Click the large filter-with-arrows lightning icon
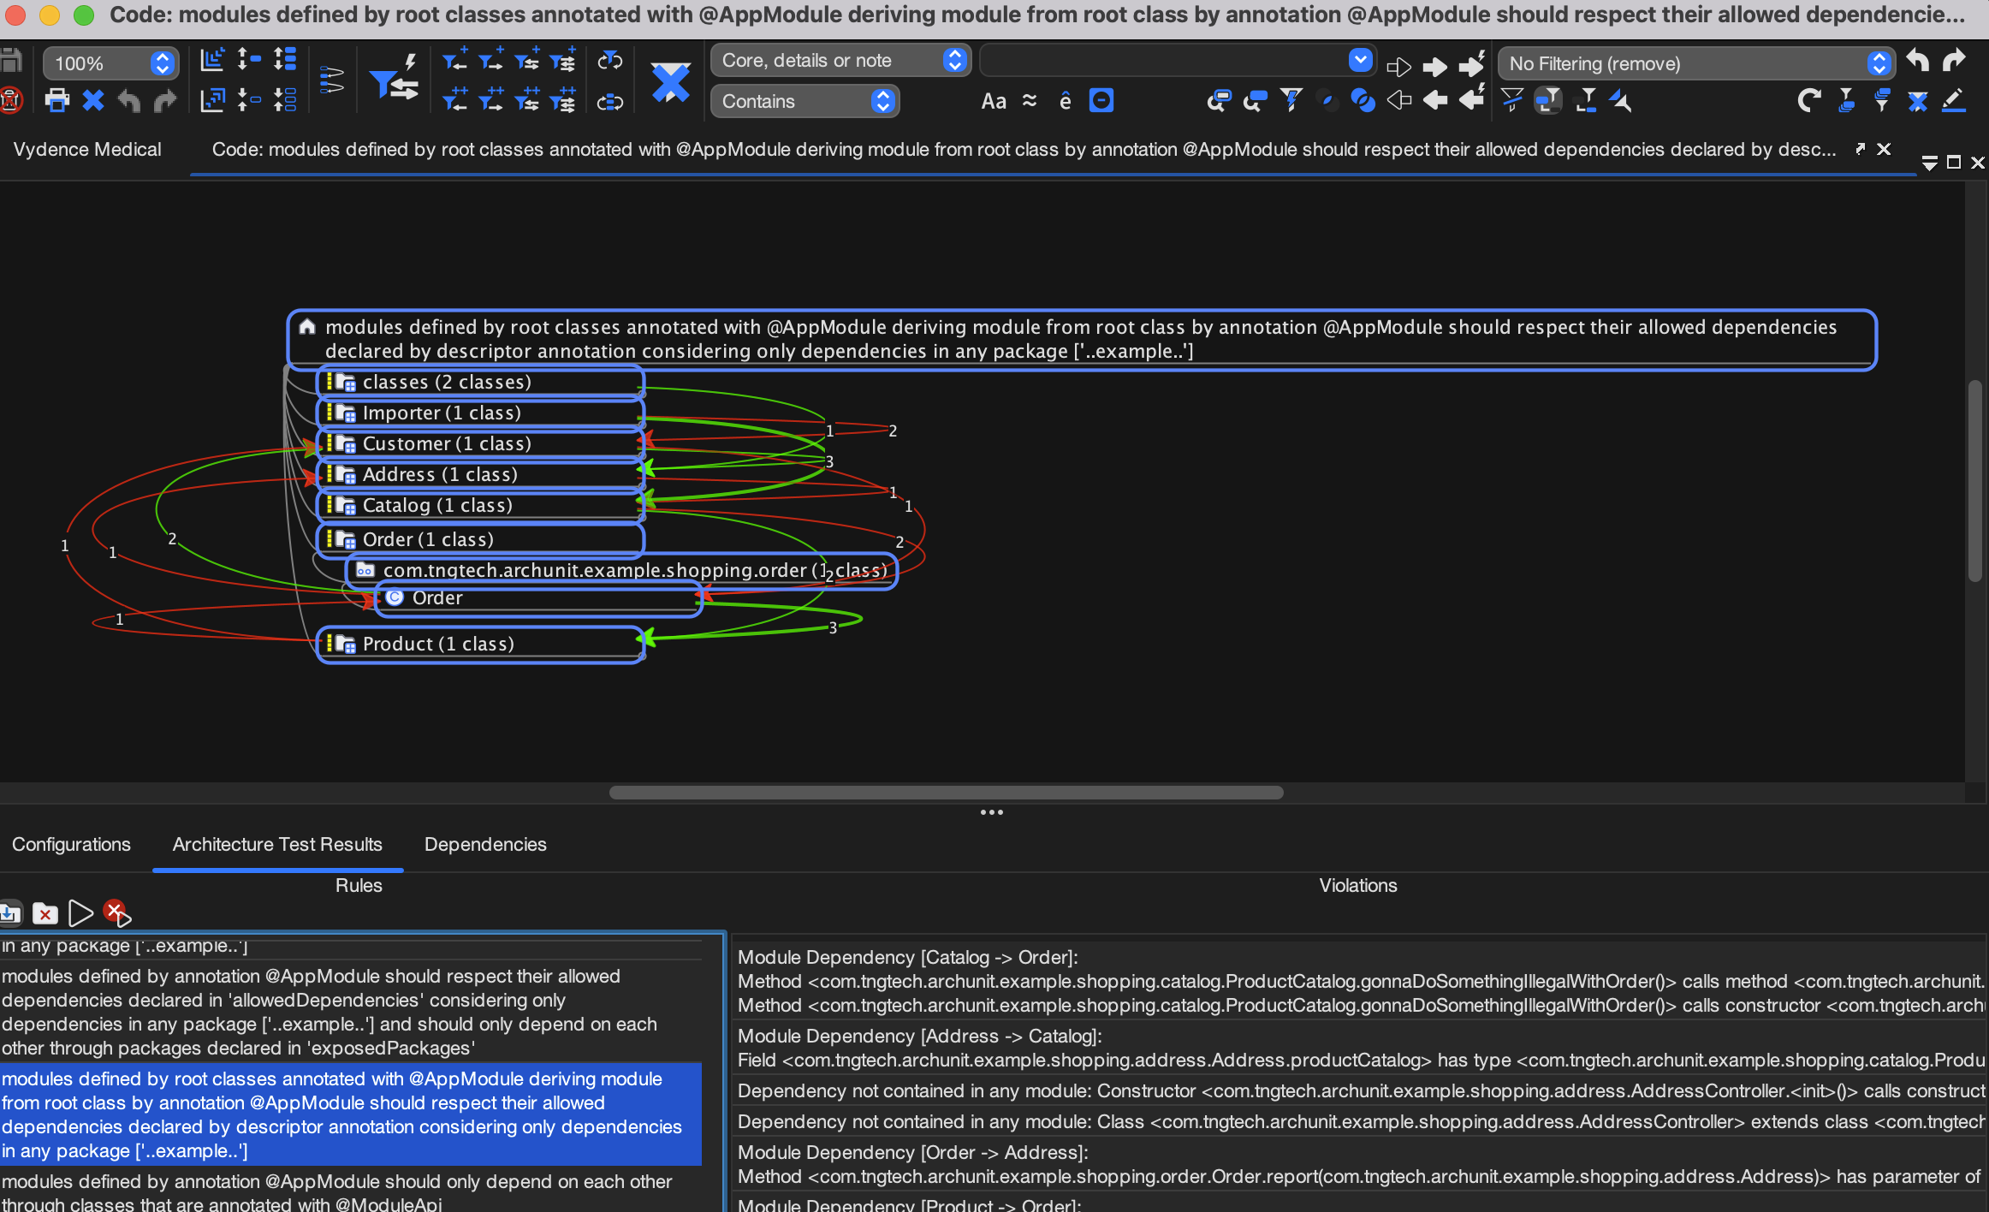The image size is (1989, 1212). (394, 79)
